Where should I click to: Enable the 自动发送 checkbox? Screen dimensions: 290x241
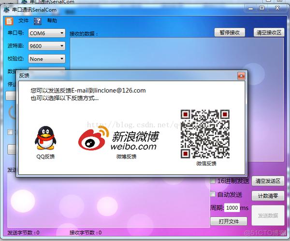213,194
